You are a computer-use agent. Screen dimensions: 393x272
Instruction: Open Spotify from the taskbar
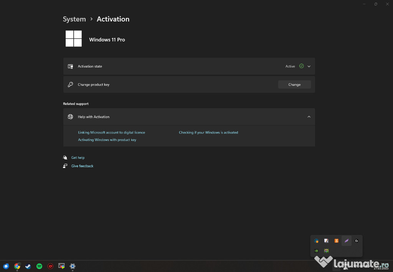[x=40, y=266]
